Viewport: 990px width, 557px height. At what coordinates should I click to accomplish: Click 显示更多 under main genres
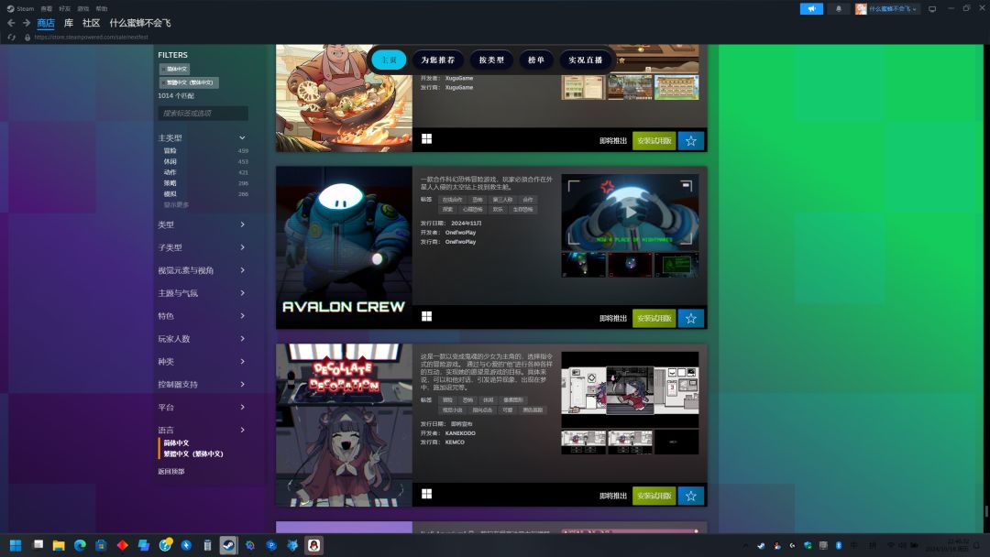[x=176, y=204]
